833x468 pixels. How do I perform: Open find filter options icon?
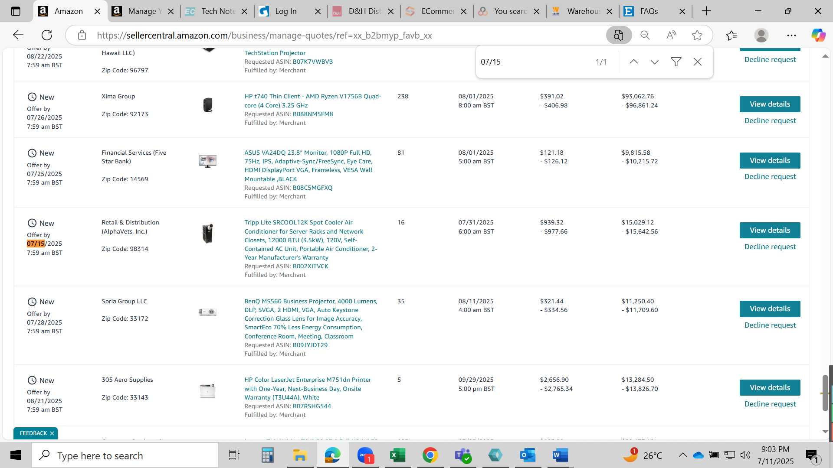676,62
